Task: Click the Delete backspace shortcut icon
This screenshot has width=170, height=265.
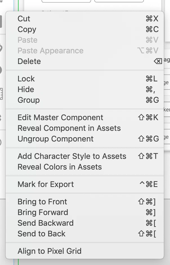Action: point(158,61)
